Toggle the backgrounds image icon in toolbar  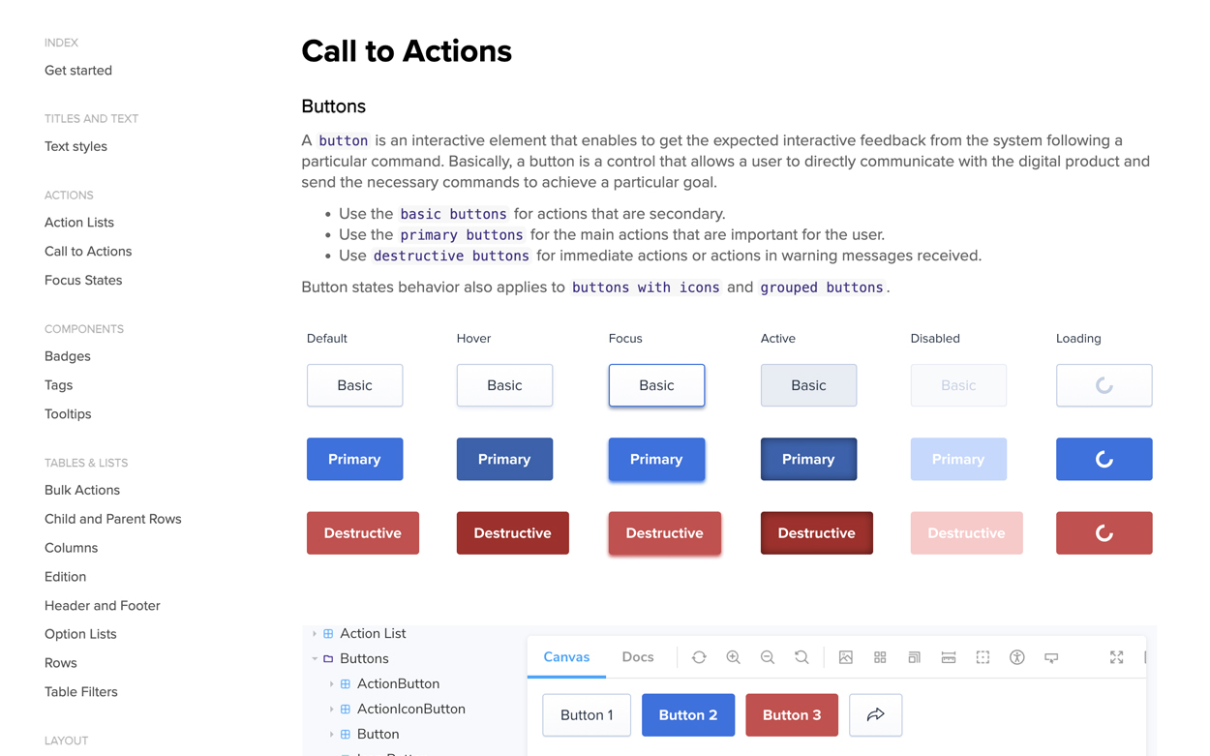click(846, 657)
